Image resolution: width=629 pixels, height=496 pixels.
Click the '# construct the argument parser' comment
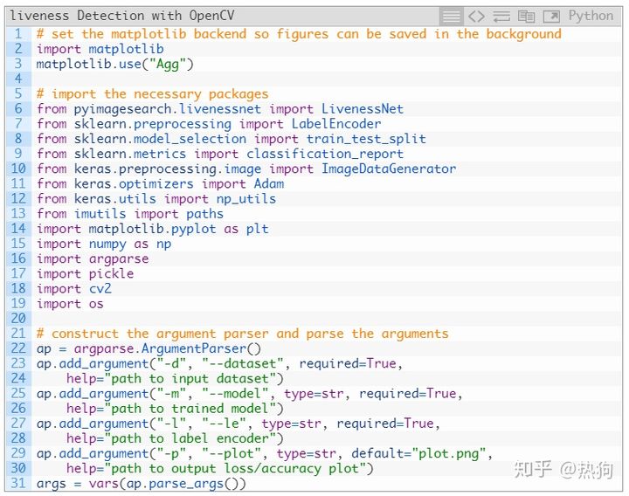point(242,334)
